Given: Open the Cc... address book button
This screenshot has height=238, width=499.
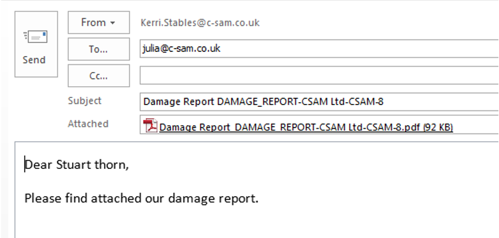Looking at the screenshot, I should click(98, 76).
